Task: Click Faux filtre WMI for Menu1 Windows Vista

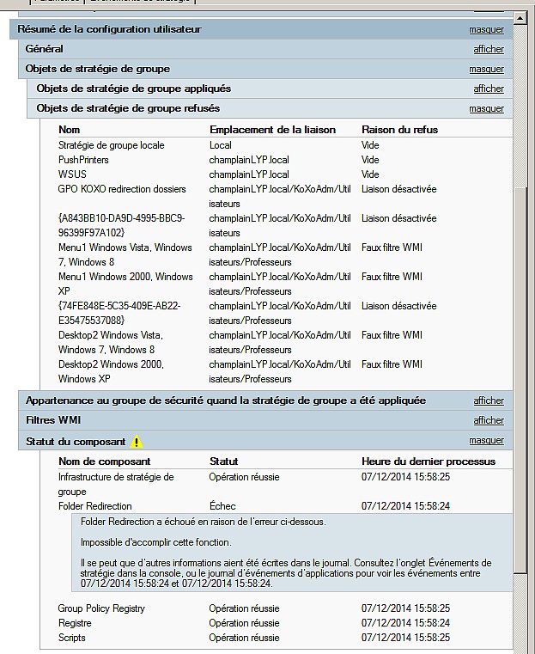Action: (392, 248)
